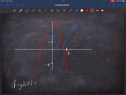Expand the Untitled (Draft) title dropdown
126x95 pixels.
(63, 5)
